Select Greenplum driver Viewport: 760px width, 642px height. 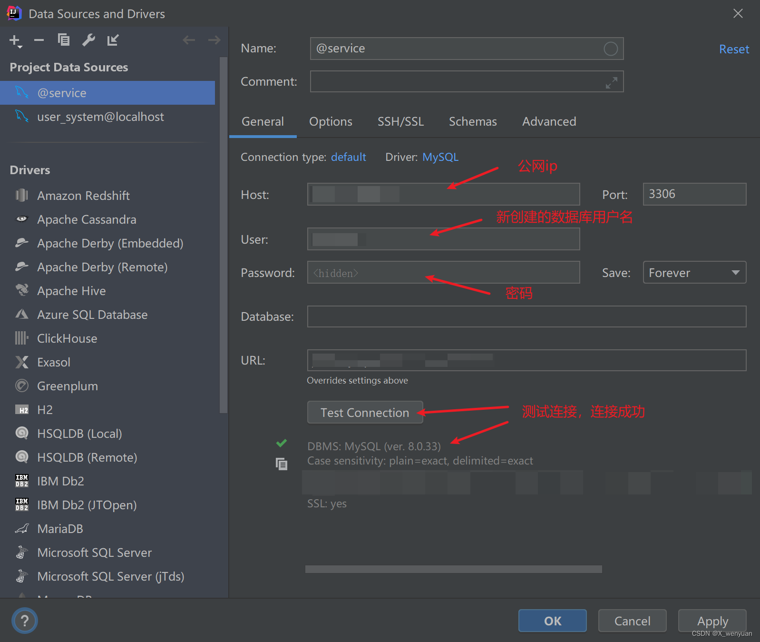[x=107, y=386]
